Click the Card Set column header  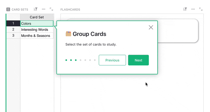pos(37,17)
